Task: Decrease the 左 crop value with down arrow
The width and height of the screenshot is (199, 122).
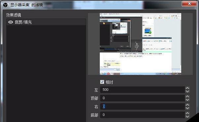Action: point(187,91)
